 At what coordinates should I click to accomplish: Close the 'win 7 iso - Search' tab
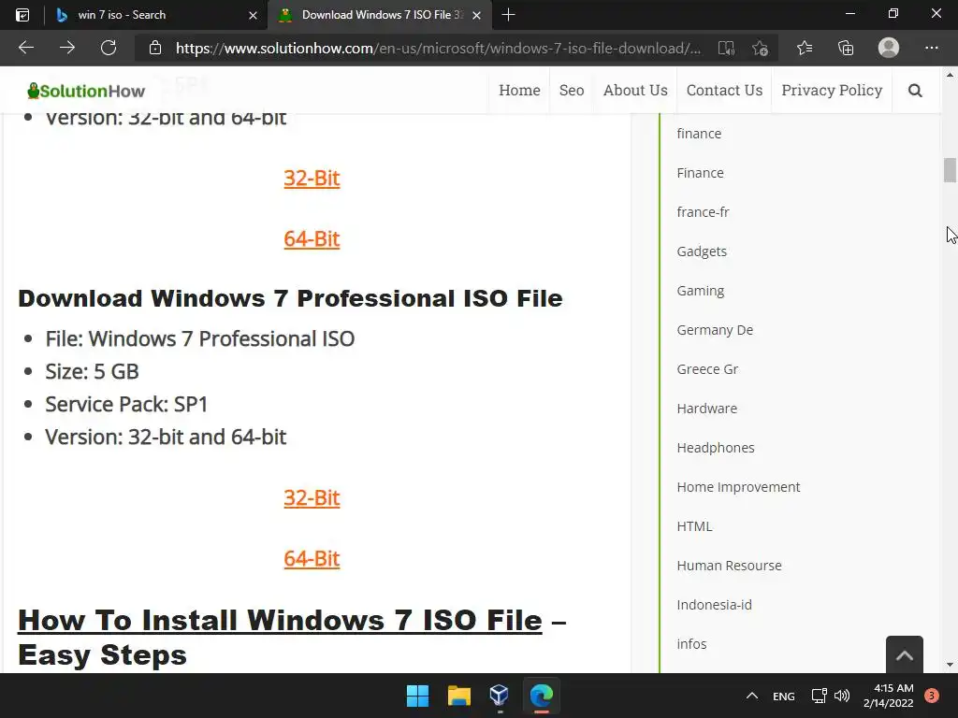click(253, 15)
